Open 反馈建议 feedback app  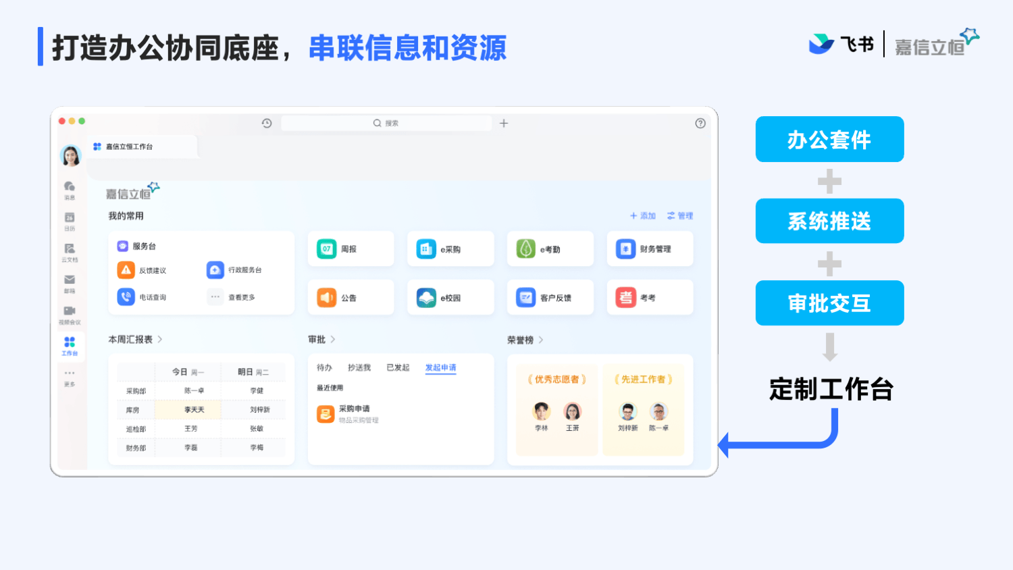142,270
